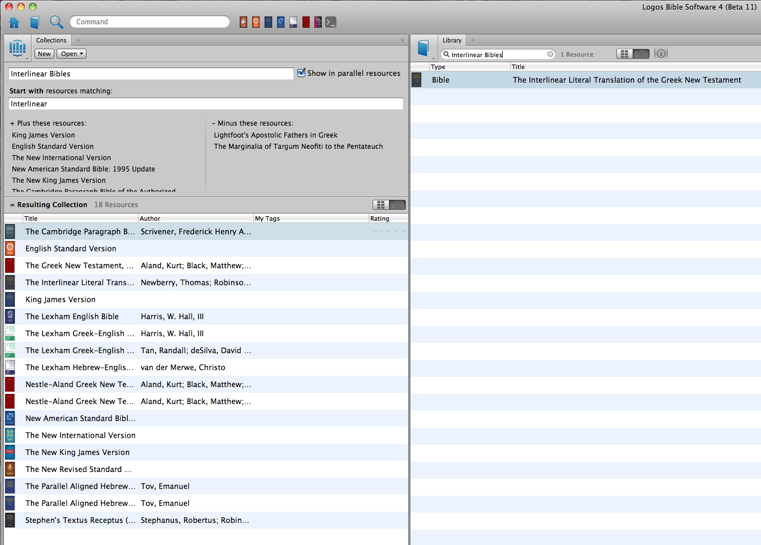
Task: Click Stephen's Textus Receptus cover icon
Action: 10,520
